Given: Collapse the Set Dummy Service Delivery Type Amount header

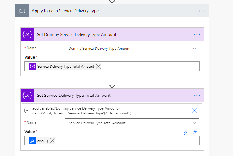Looking at the screenshot, I should tap(77, 35).
